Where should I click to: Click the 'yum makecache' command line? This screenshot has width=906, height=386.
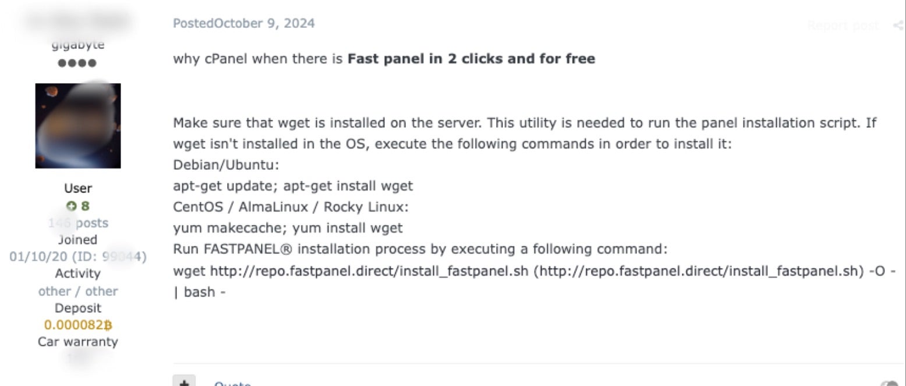(x=288, y=228)
